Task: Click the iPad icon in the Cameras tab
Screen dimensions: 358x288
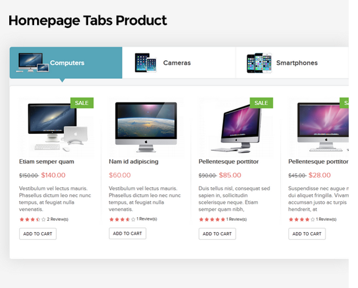Action: (146, 63)
